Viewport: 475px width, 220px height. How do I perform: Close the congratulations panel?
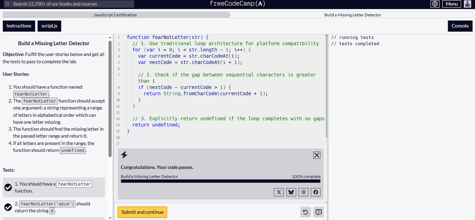pos(317,155)
